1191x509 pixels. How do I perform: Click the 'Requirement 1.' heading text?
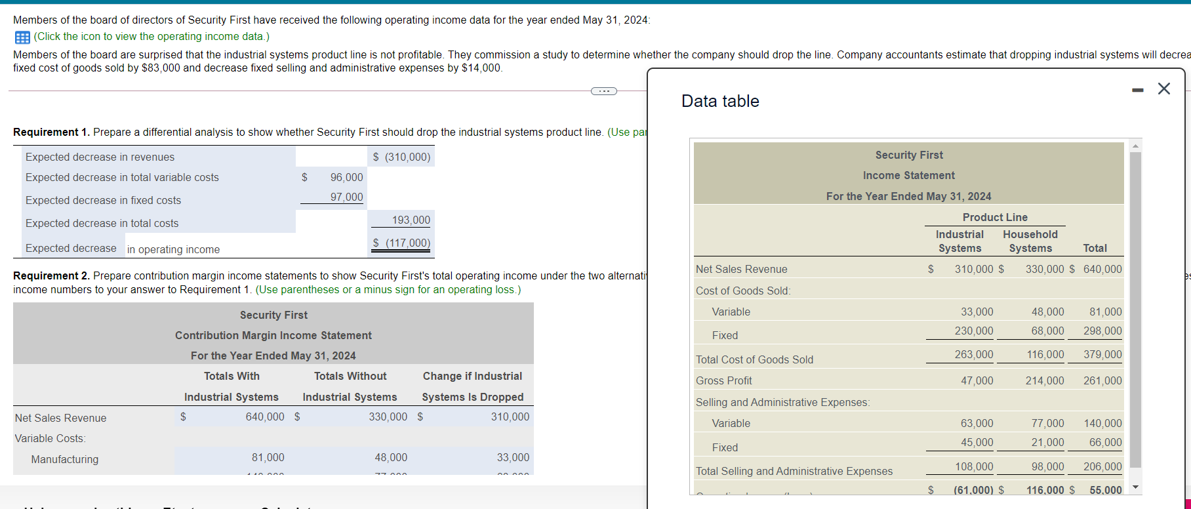(x=51, y=132)
